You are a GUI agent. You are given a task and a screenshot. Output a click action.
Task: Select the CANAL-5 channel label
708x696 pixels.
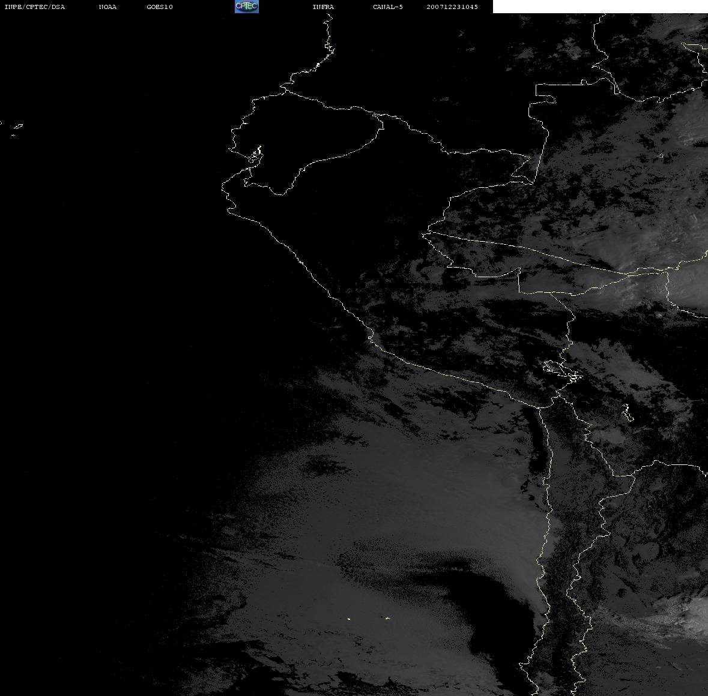tap(388, 7)
